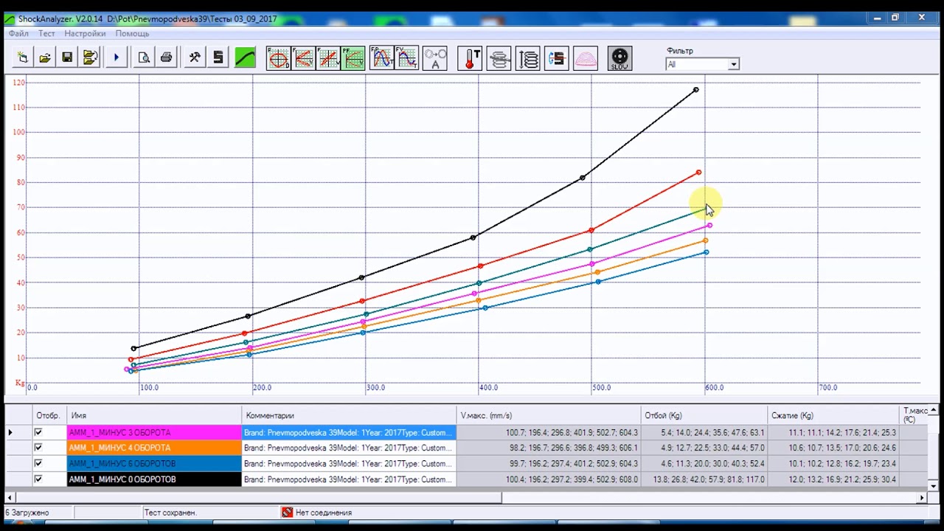Select the blue AMM_1_МИНУС 6 ОБОРОТОВ name cell
Screen dimensions: 944x531
(x=154, y=464)
